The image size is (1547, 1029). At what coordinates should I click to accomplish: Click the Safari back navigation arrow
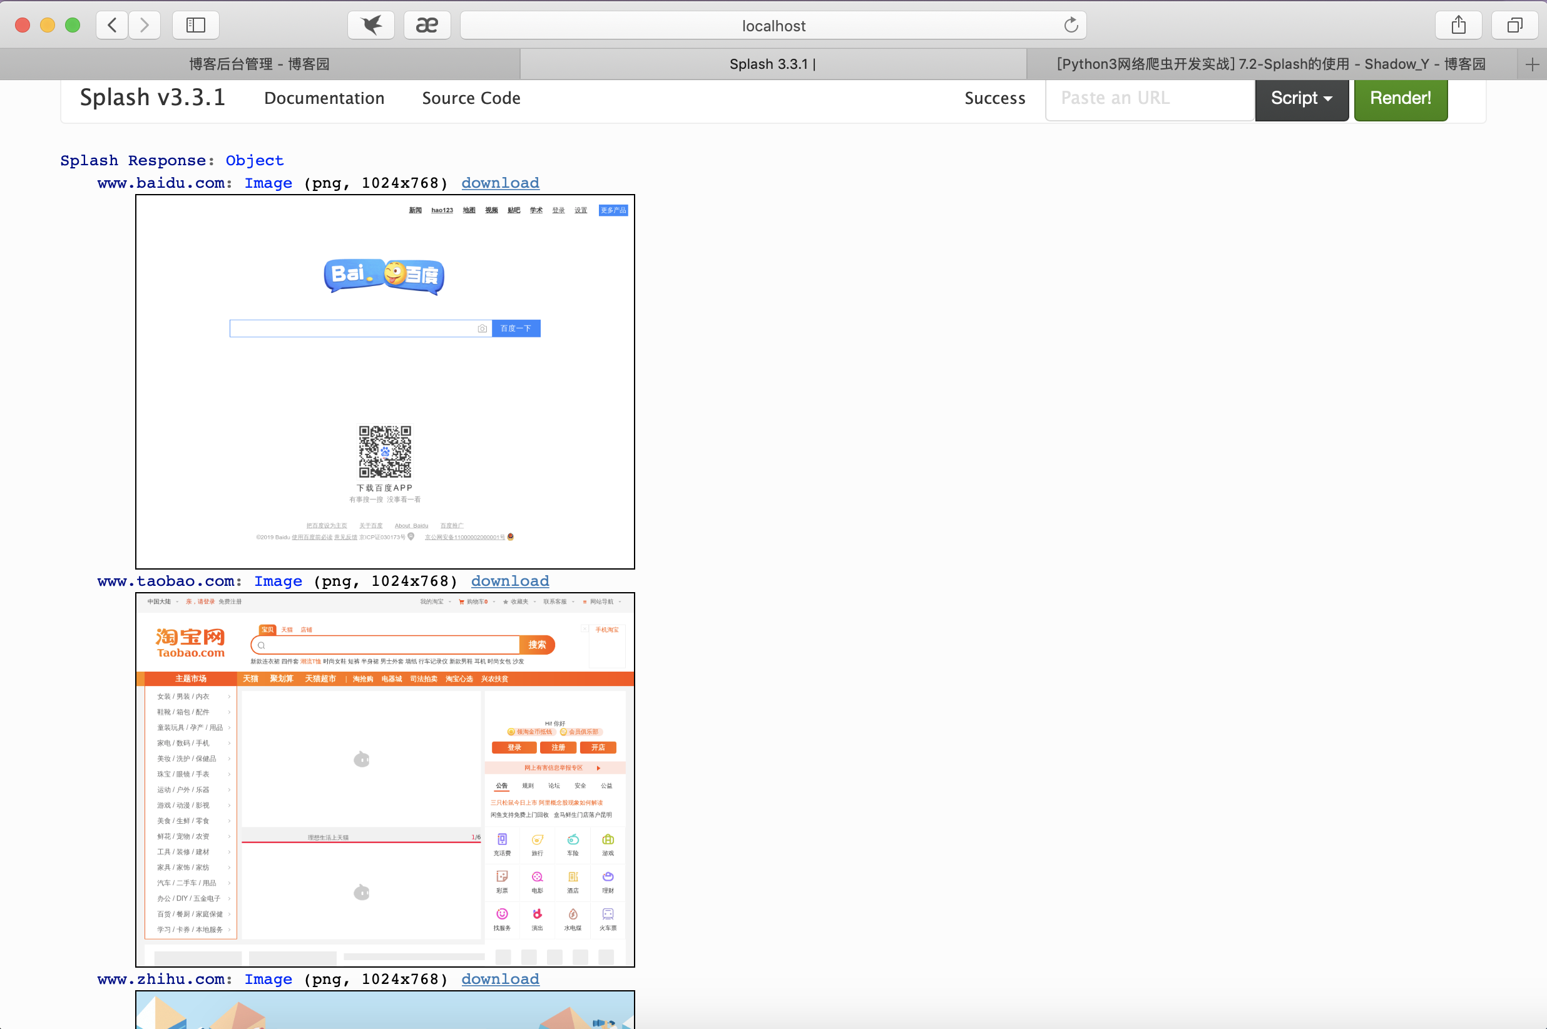click(112, 25)
